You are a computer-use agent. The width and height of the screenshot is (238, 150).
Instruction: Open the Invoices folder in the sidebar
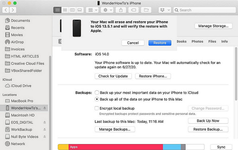15,49
